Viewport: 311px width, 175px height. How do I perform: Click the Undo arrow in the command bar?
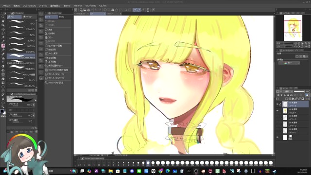pos(96,10)
